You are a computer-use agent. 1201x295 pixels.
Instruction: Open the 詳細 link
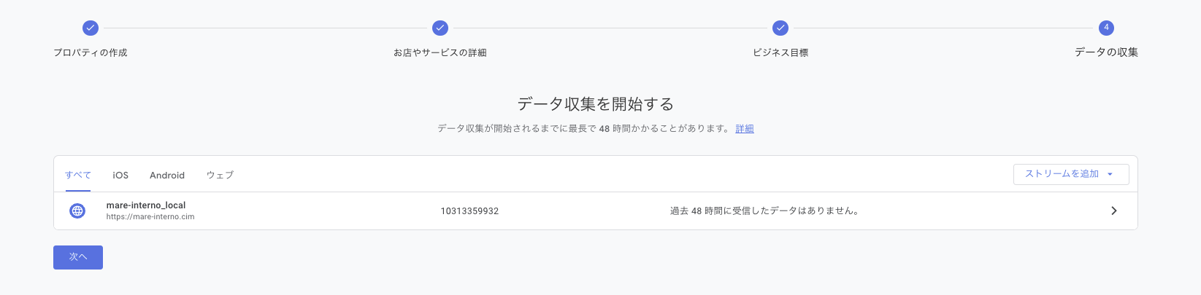pos(745,129)
